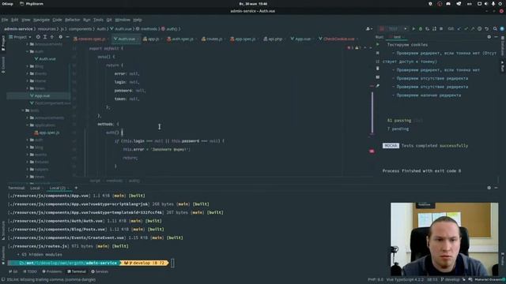The image size is (506, 284).
Task: Open the Database tool window on right edge
Action: tap(503, 46)
